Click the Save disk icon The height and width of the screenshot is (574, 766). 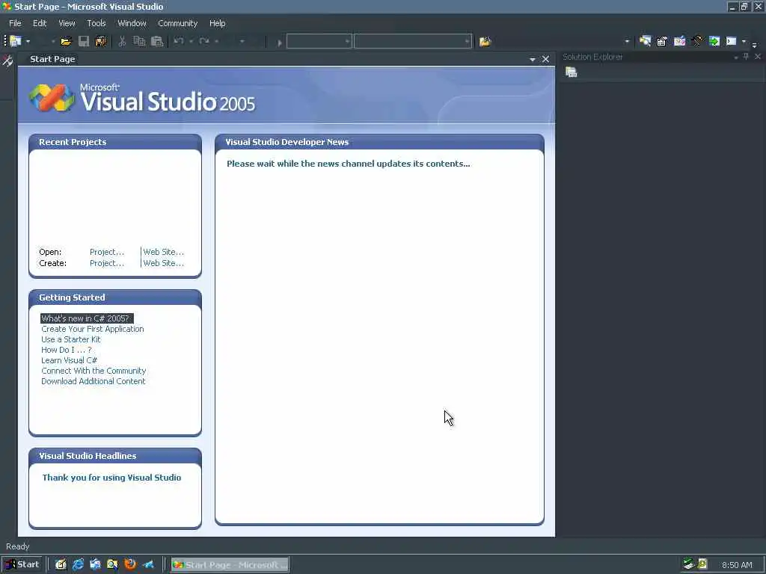84,42
